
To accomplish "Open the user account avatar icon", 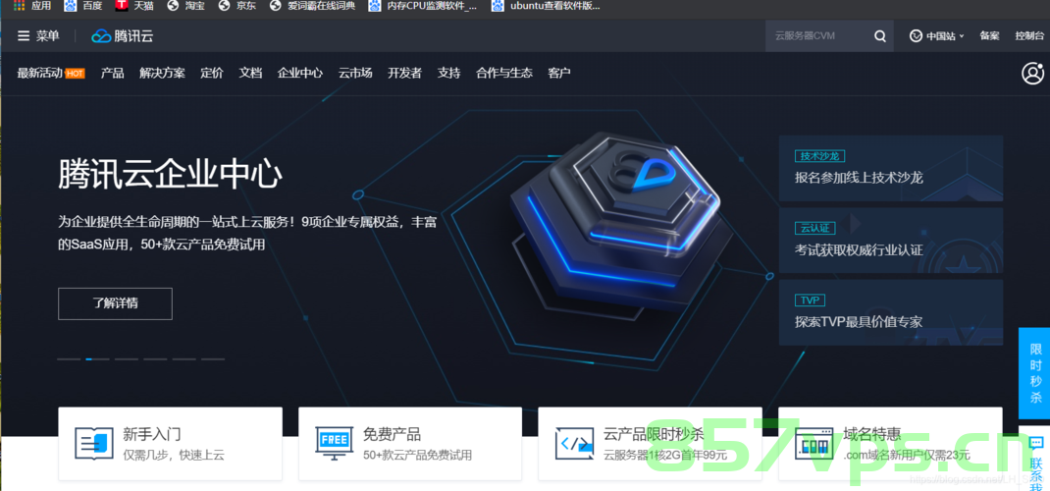I will click(1032, 73).
